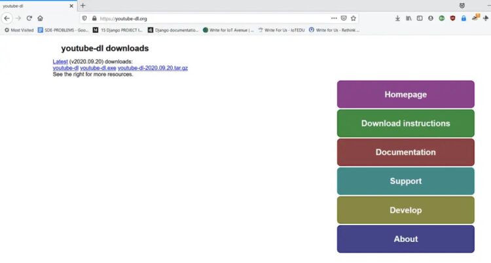This screenshot has width=491, height=263.
Task: Close the youtube-dl tab
Action: click(x=71, y=6)
